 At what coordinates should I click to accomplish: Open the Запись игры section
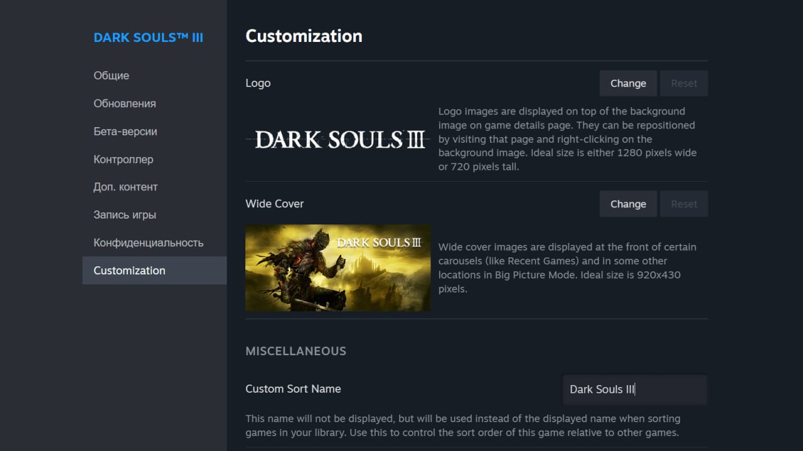125,215
